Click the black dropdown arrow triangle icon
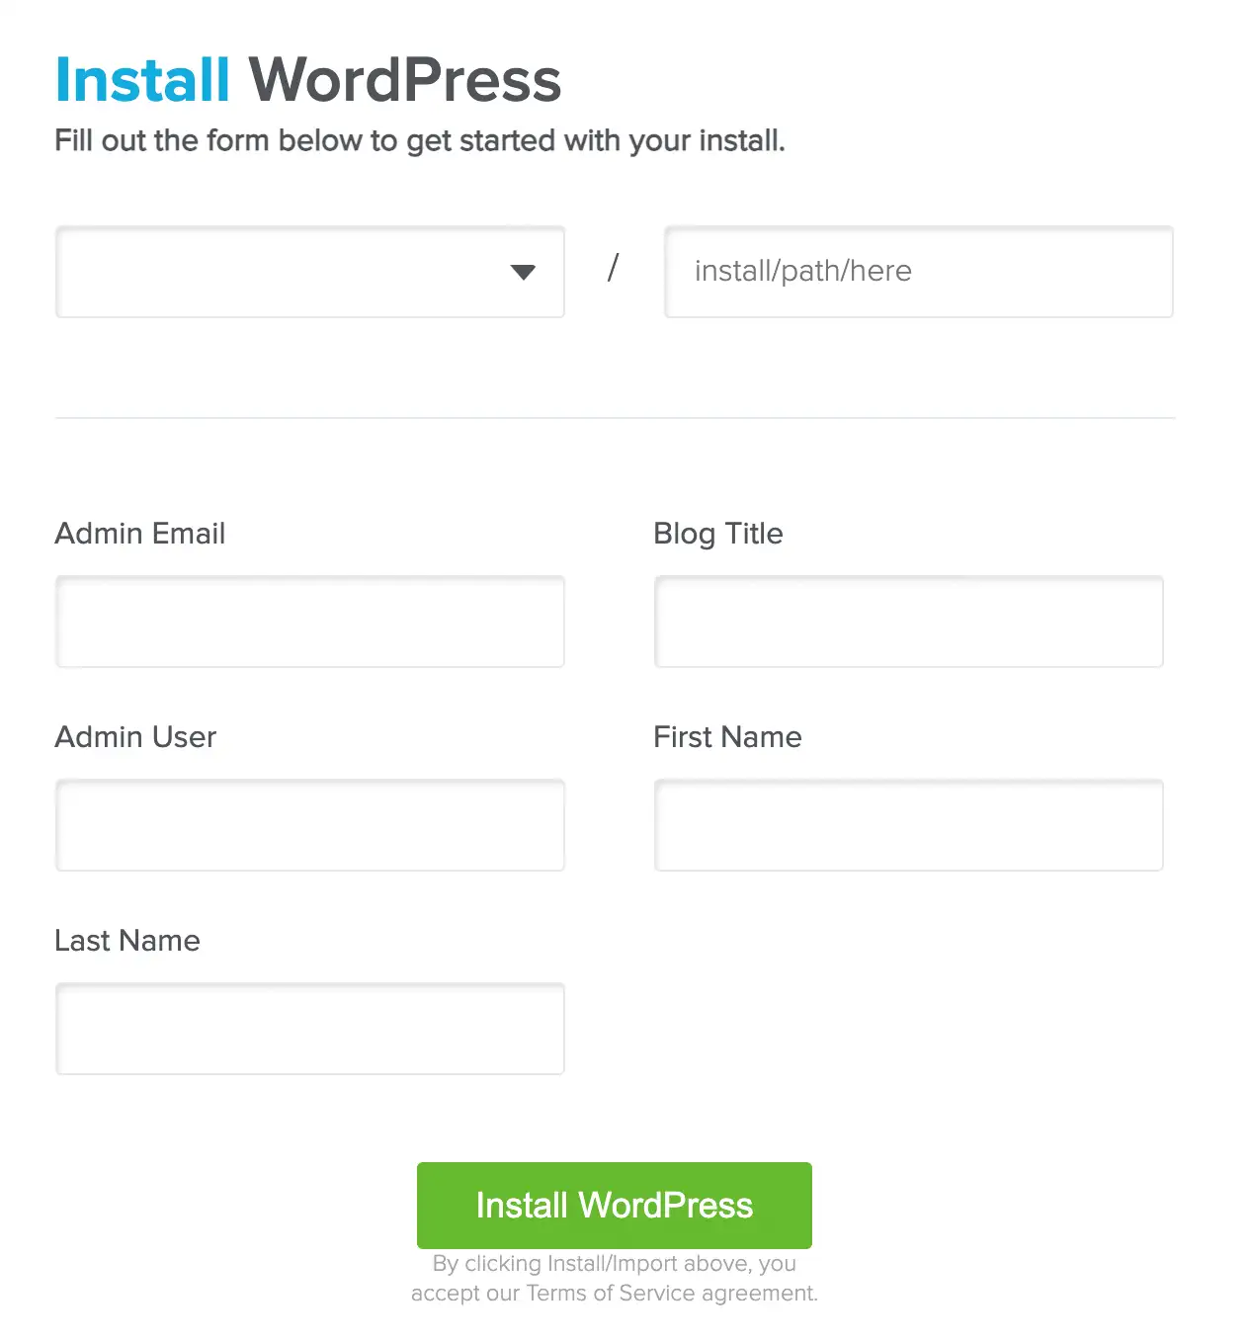Image resolution: width=1249 pixels, height=1342 pixels. click(x=523, y=272)
